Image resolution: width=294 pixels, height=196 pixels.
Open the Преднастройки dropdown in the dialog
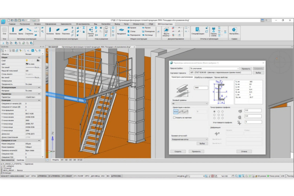pyautogui.click(x=214, y=69)
